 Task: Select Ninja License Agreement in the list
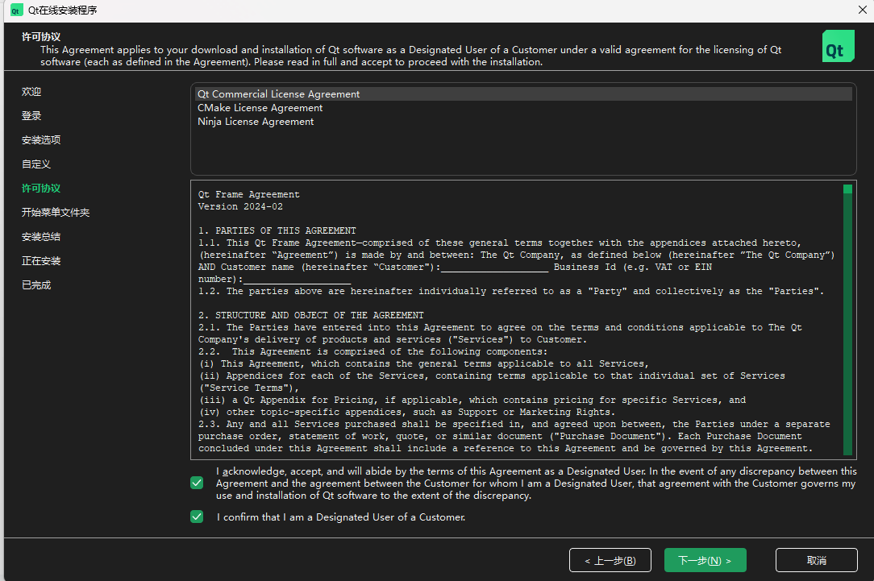(x=522, y=122)
